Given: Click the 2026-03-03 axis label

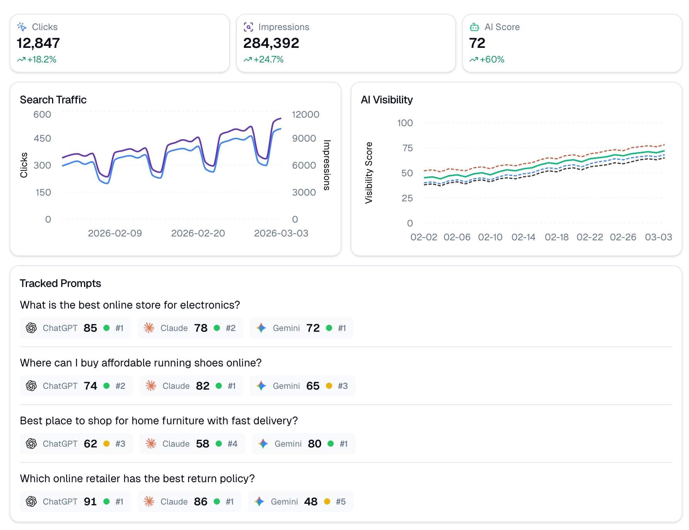Looking at the screenshot, I should pyautogui.click(x=281, y=233).
